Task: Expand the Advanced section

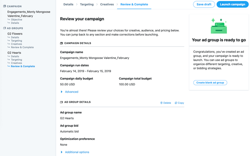Action: coord(72,92)
